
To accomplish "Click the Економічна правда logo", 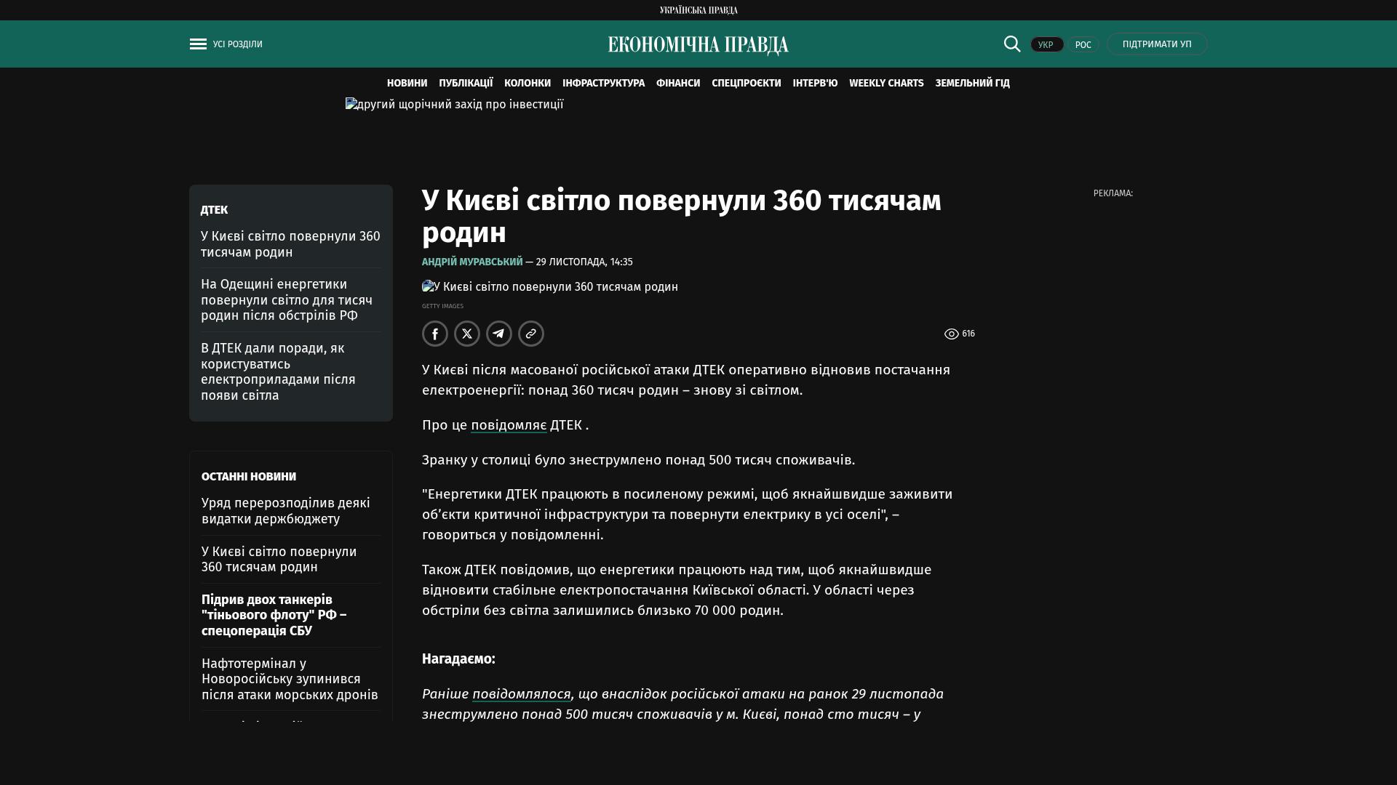I will [x=698, y=45].
